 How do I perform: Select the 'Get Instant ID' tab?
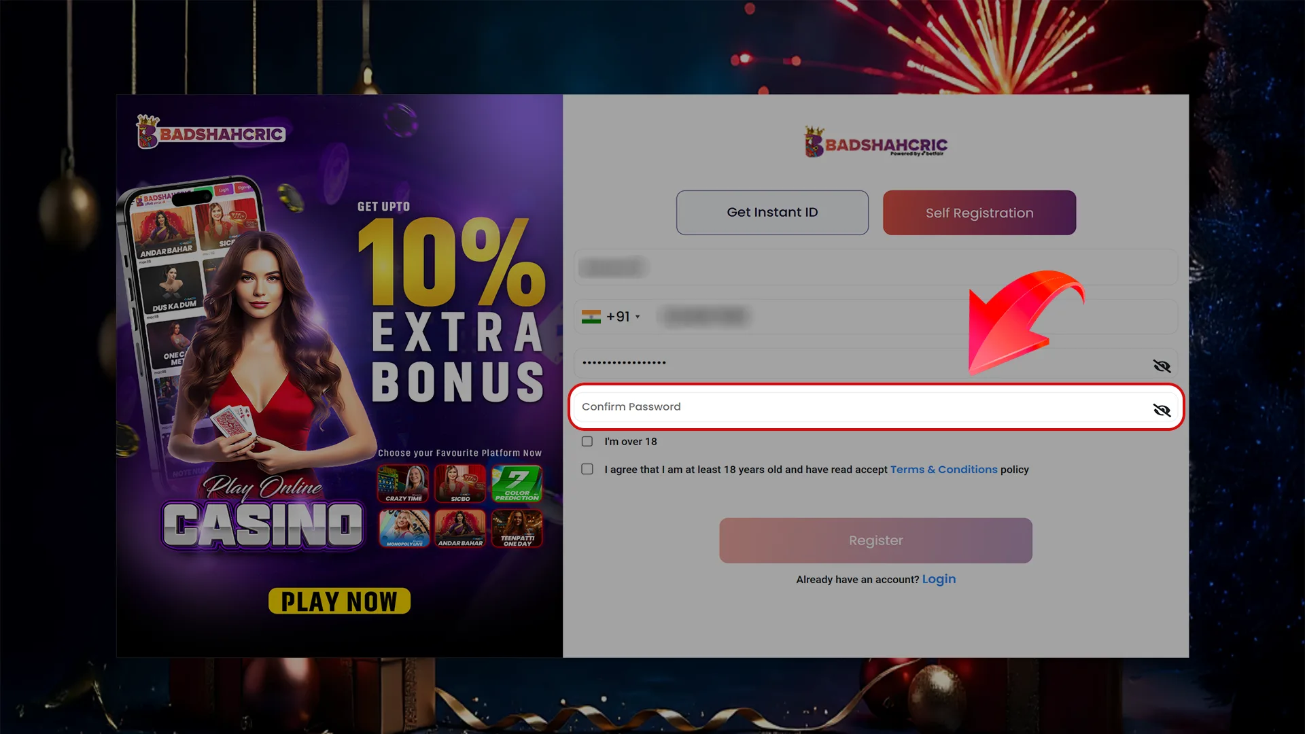click(773, 213)
